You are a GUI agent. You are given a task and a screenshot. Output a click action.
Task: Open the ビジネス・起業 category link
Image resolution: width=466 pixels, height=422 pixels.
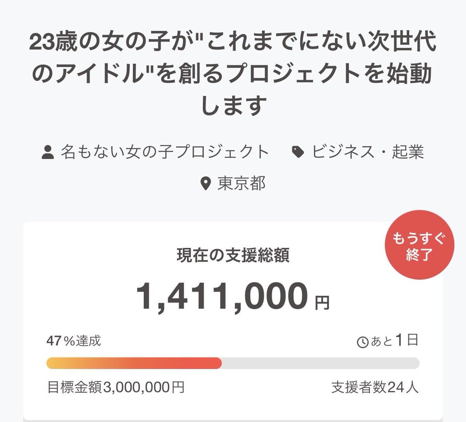tap(367, 152)
